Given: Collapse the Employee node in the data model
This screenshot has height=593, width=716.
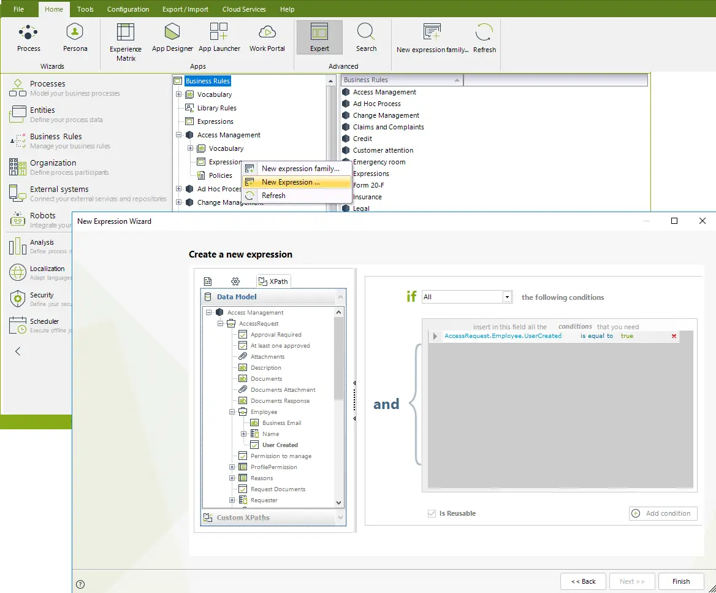Looking at the screenshot, I should 232,412.
